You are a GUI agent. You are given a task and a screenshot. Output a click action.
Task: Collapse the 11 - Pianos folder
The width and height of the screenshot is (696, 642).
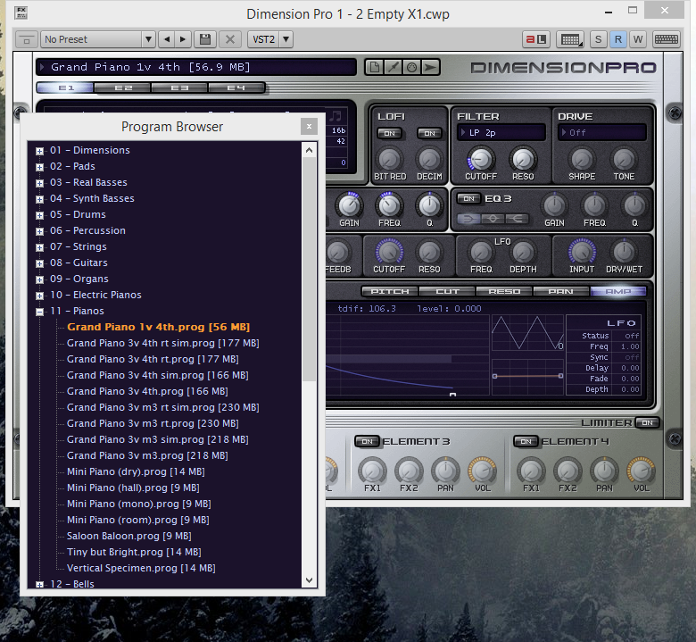(x=39, y=312)
